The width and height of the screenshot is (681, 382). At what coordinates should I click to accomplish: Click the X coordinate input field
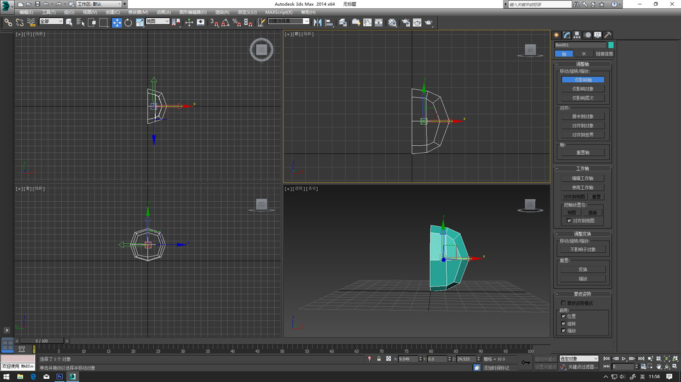[x=407, y=358]
